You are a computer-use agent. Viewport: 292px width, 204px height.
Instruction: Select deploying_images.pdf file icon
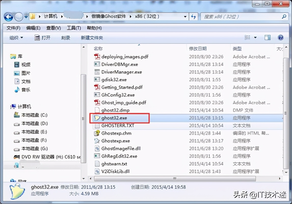pos(97,56)
